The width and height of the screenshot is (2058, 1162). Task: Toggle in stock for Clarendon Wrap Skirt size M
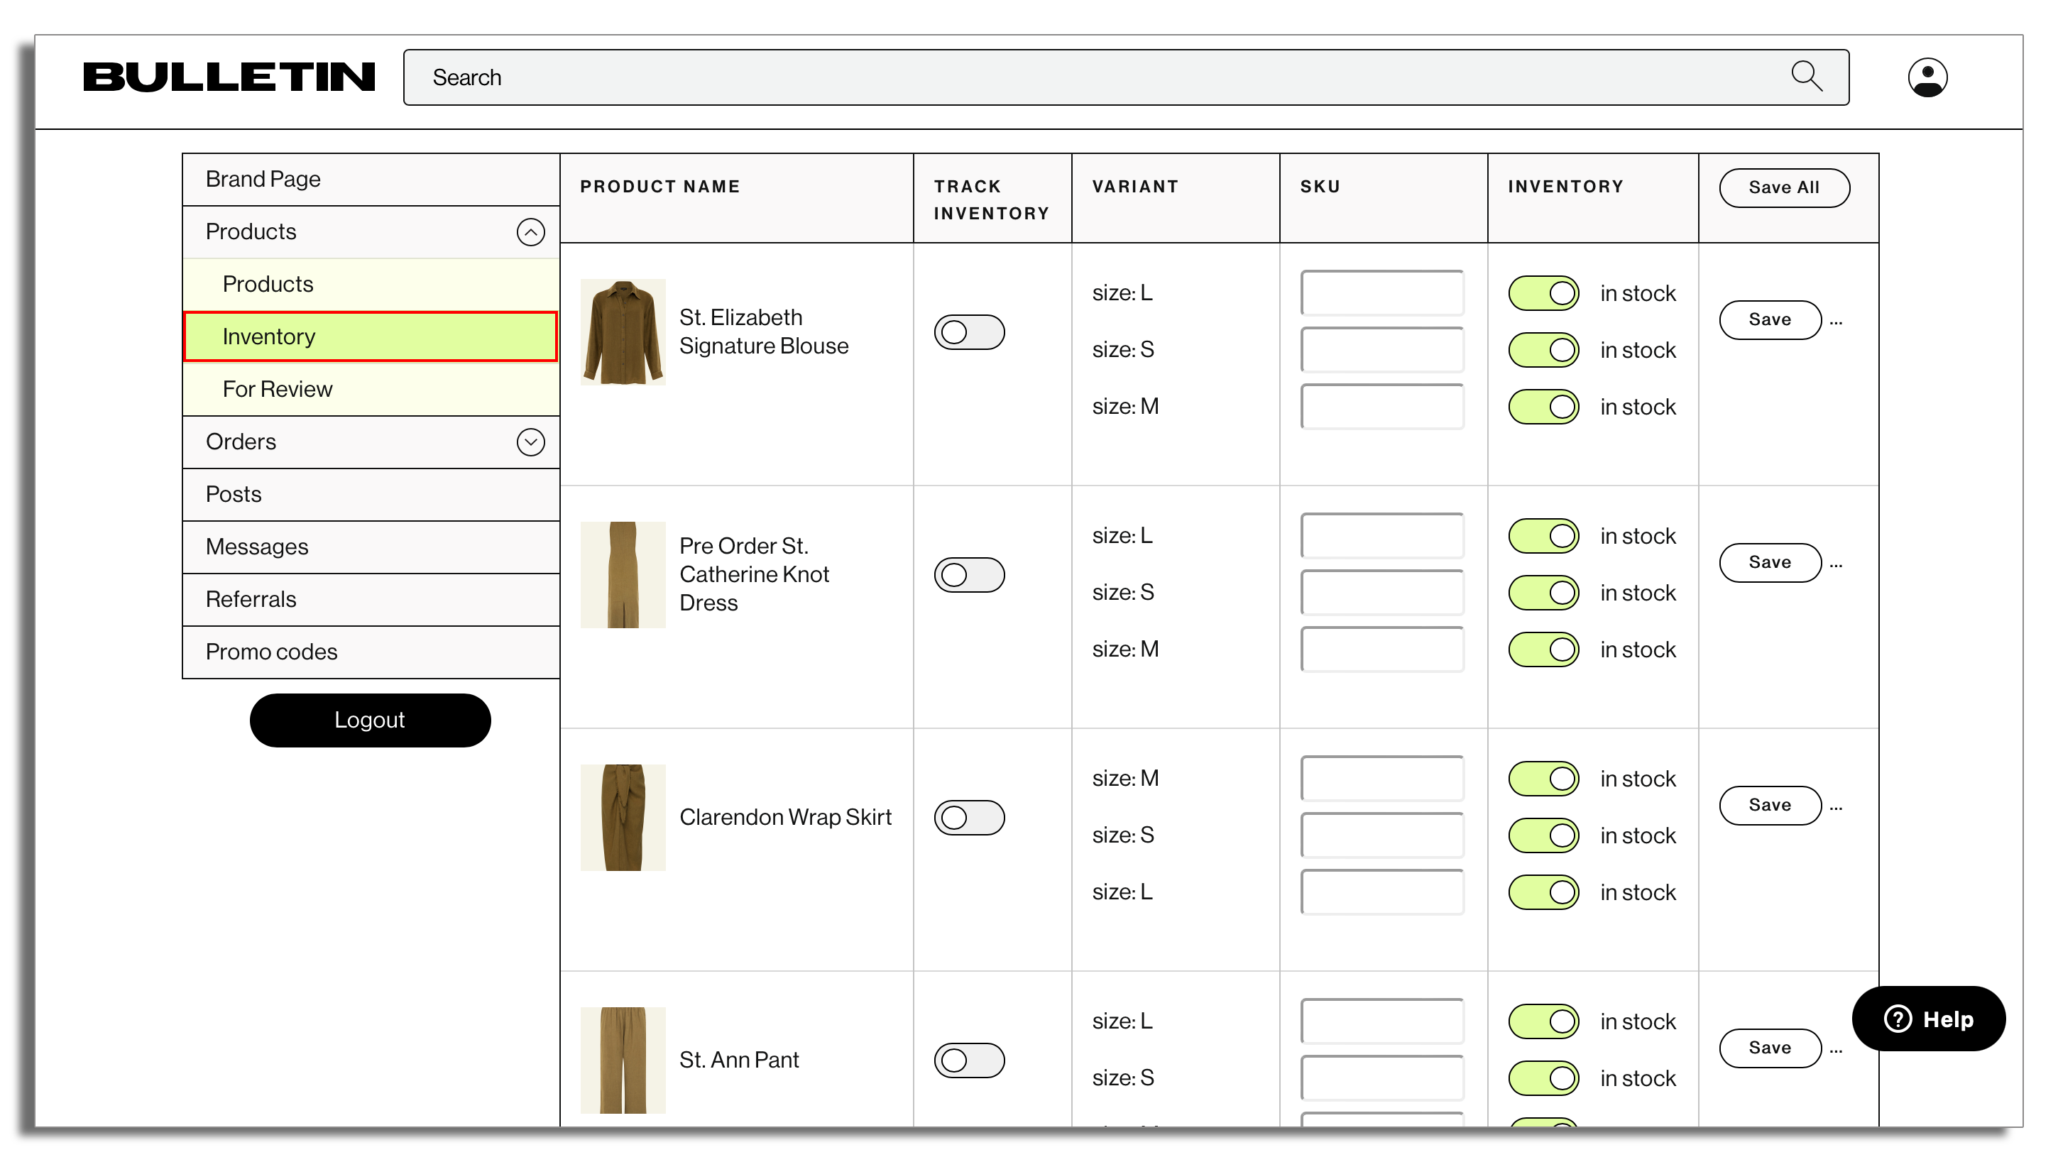point(1543,779)
